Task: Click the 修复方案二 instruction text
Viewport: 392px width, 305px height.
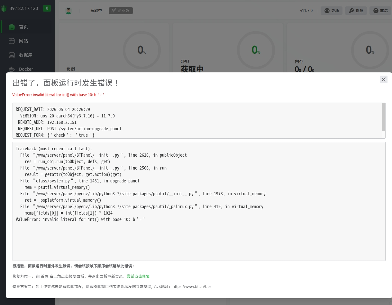Action: pyautogui.click(x=112, y=286)
